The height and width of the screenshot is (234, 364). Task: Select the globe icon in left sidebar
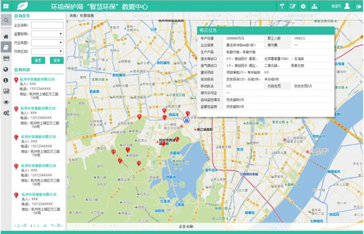tap(6, 69)
